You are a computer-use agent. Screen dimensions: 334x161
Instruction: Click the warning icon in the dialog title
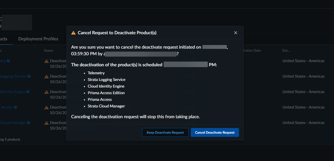[x=73, y=33]
